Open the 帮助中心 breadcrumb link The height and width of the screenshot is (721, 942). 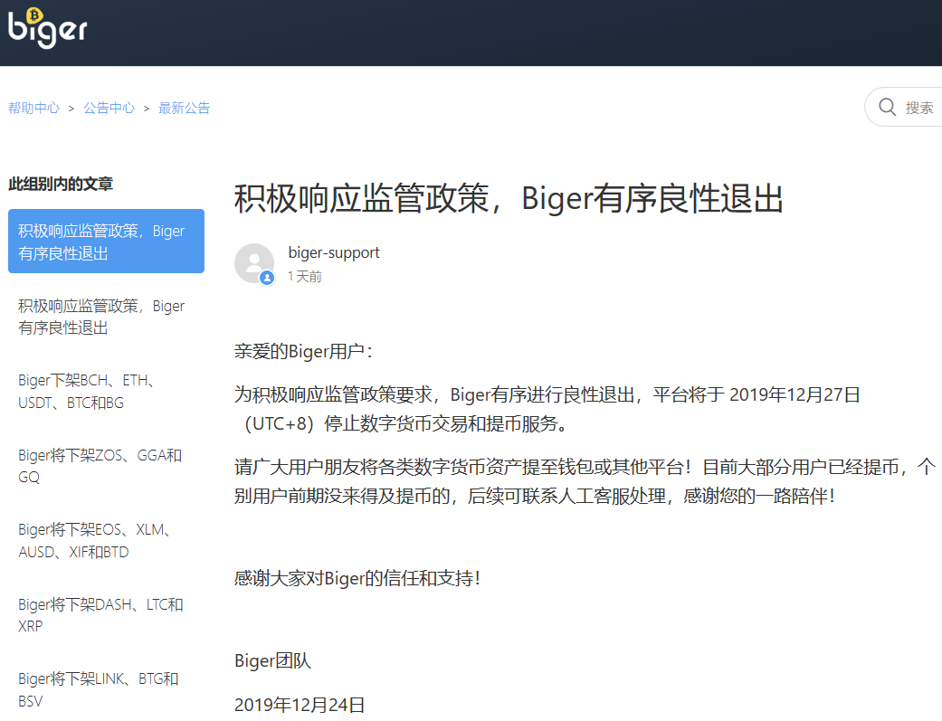click(x=33, y=109)
